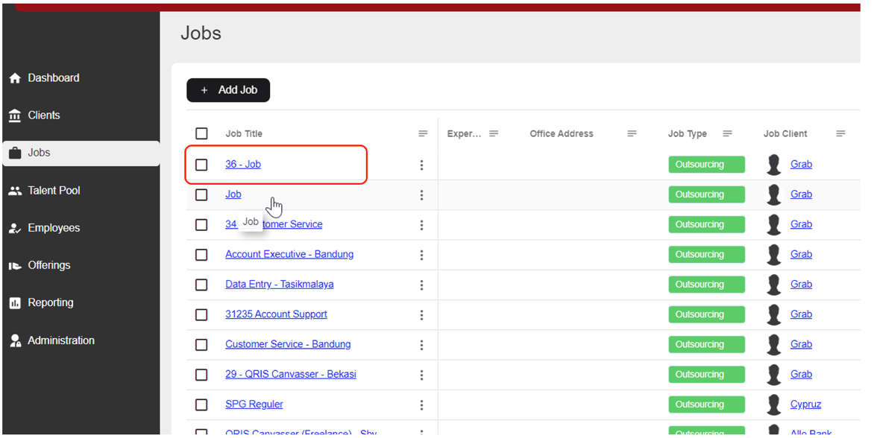This screenshot has height=438, width=874.
Task: Click Outsourcing badge on Data Entry row
Action: [706, 285]
